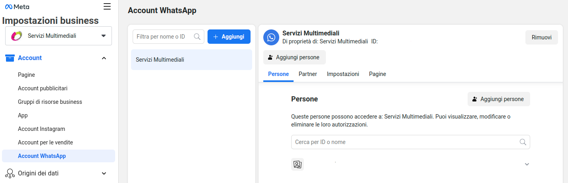This screenshot has width=568, height=183.
Task: Switch to the Impostazioni tab
Action: coord(343,74)
